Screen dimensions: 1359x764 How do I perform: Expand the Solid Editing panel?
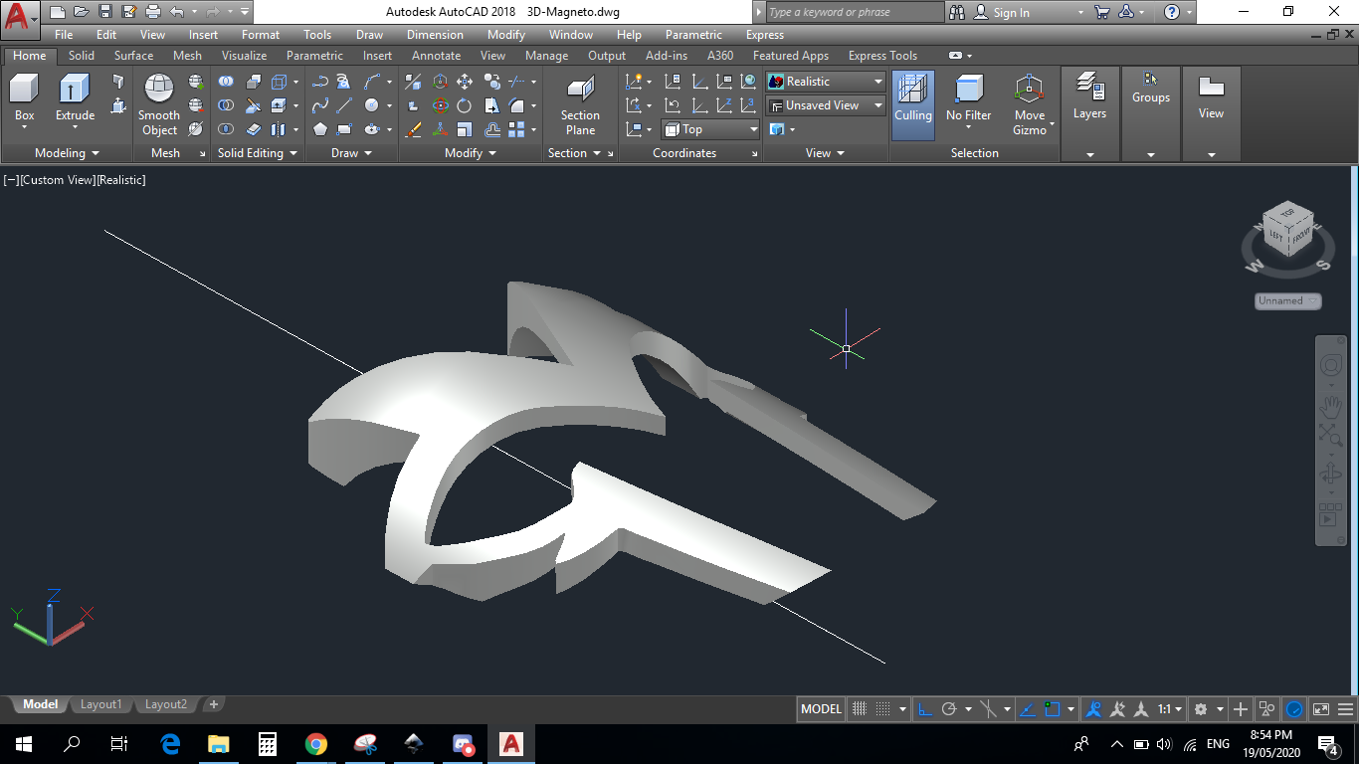click(x=258, y=153)
